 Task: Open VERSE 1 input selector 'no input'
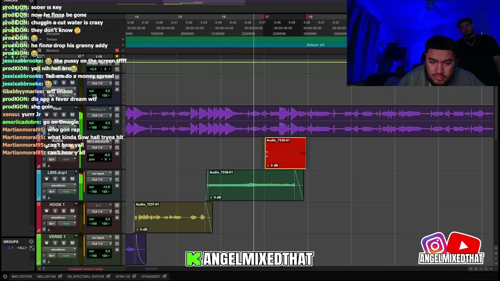(x=100, y=237)
